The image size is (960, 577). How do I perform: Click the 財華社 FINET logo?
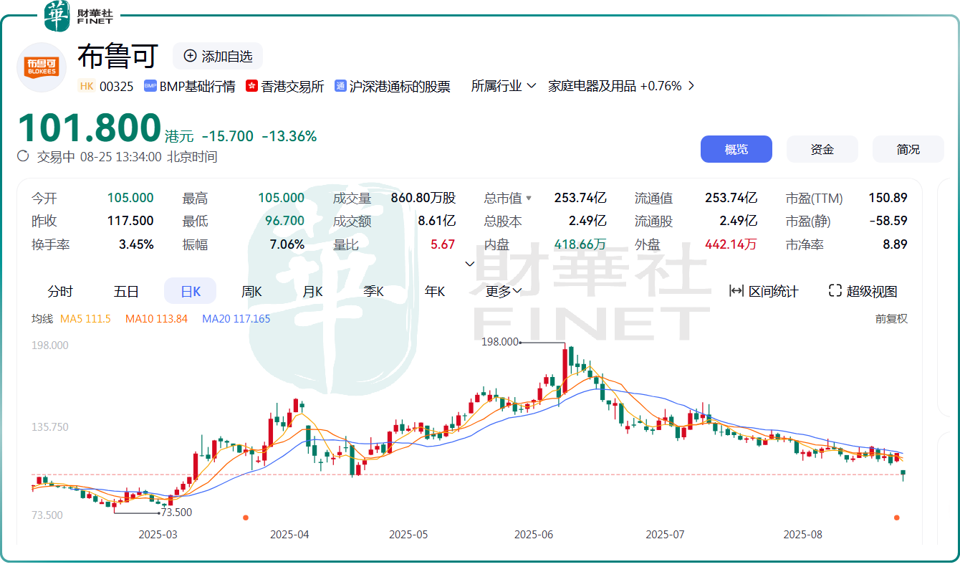[78, 16]
